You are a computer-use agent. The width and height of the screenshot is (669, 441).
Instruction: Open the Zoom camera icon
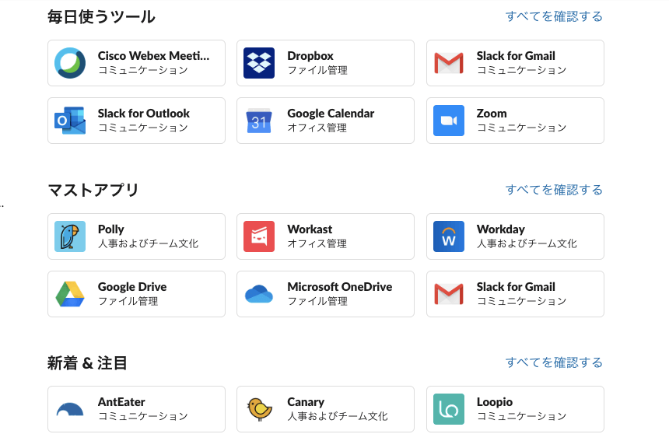click(x=449, y=121)
